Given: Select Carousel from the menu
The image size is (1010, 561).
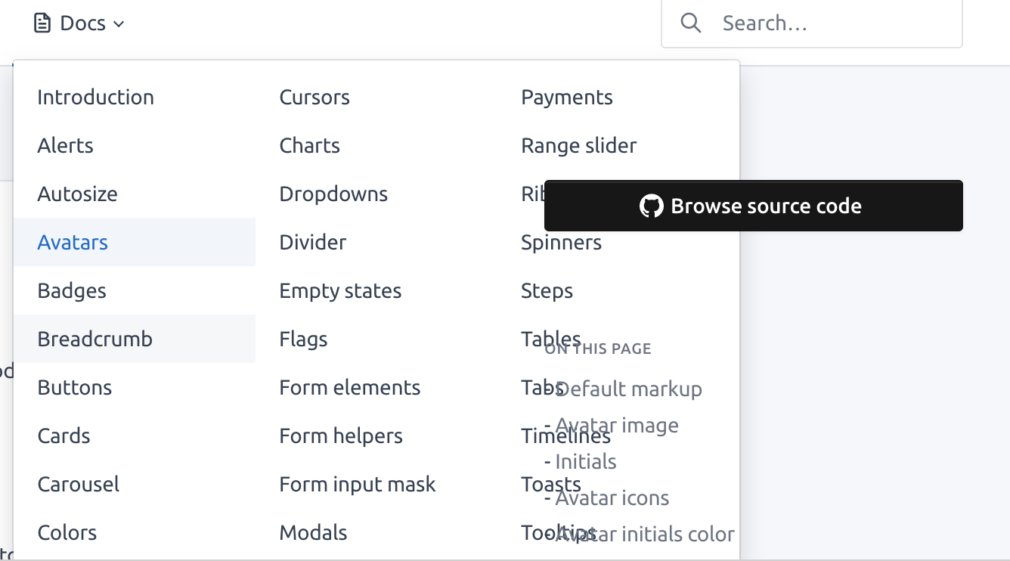Looking at the screenshot, I should [135, 484].
